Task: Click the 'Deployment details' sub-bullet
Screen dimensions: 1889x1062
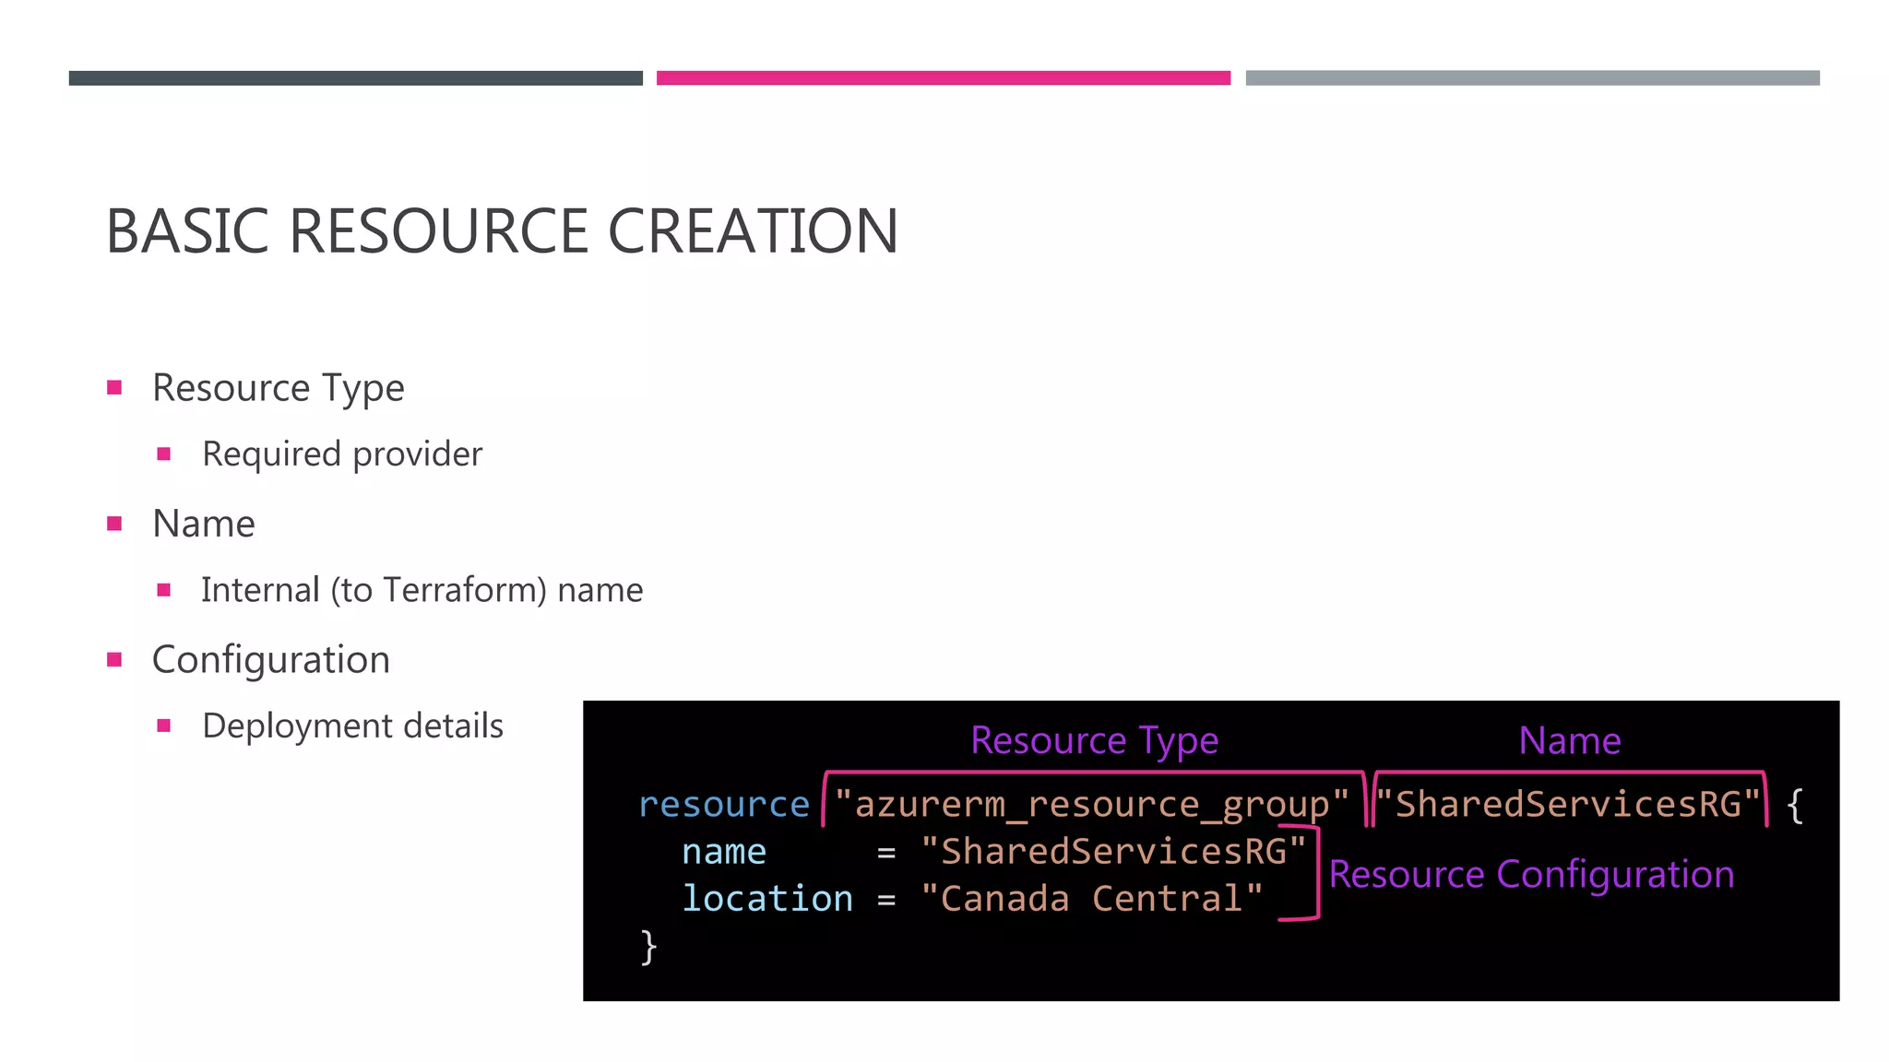Action: click(352, 726)
